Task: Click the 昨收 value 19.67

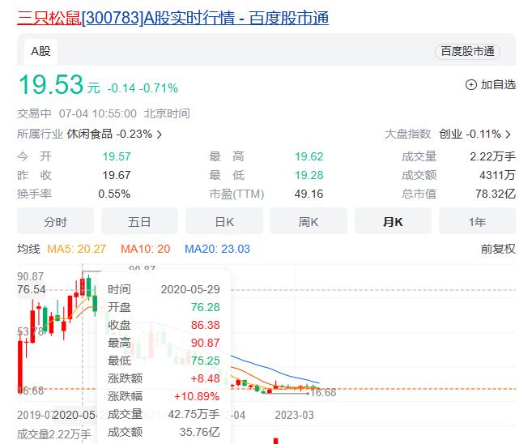Action: pyautogui.click(x=117, y=175)
